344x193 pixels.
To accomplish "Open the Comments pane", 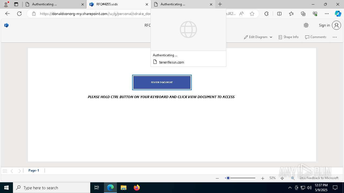I will [316, 37].
